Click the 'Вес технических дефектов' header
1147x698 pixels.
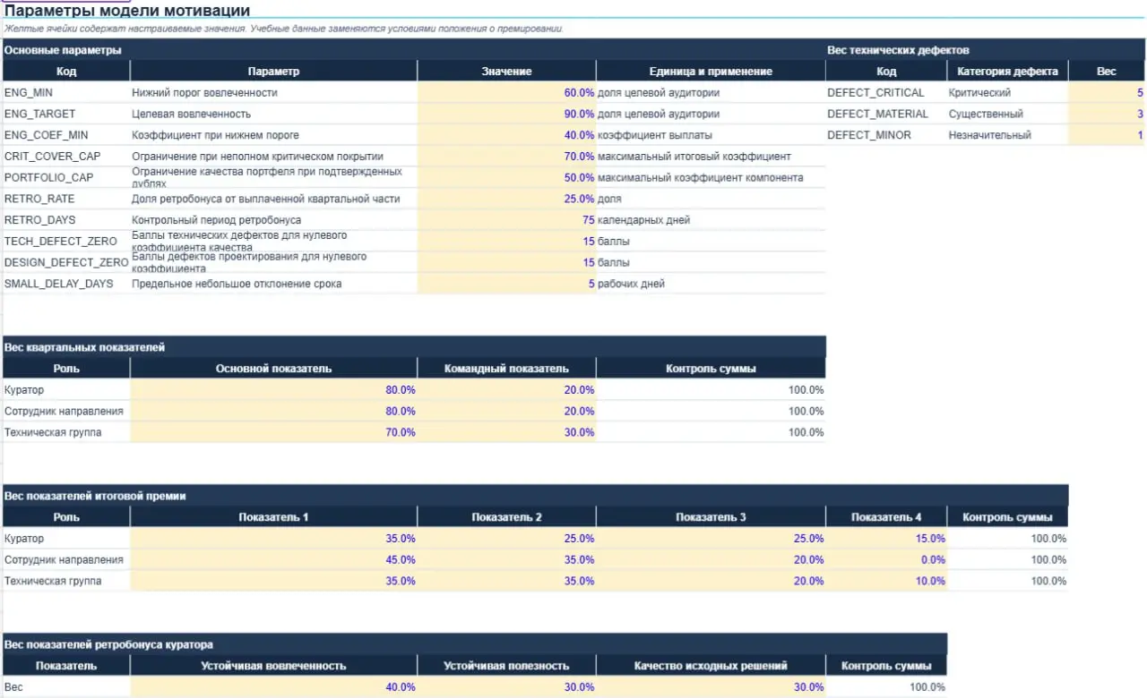click(x=898, y=51)
